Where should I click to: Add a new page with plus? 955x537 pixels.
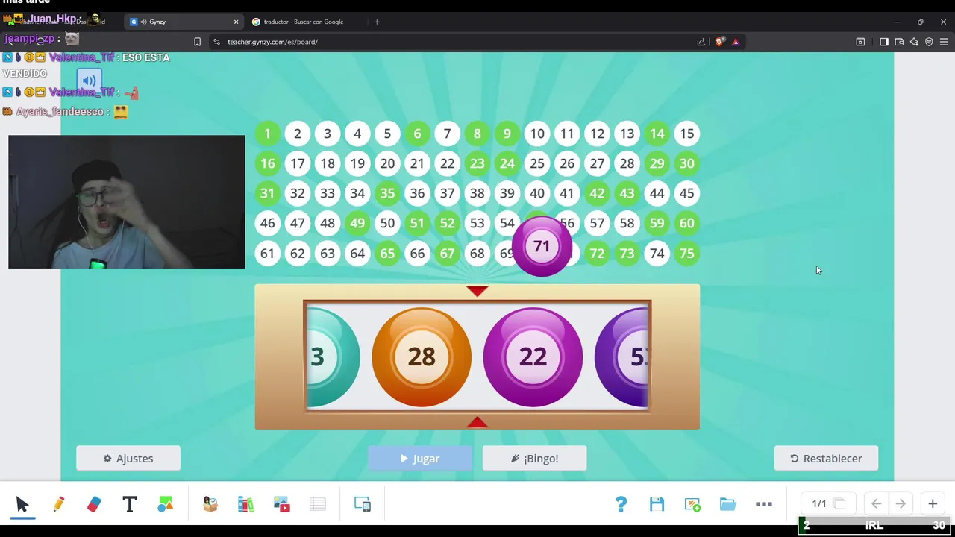[x=933, y=504]
